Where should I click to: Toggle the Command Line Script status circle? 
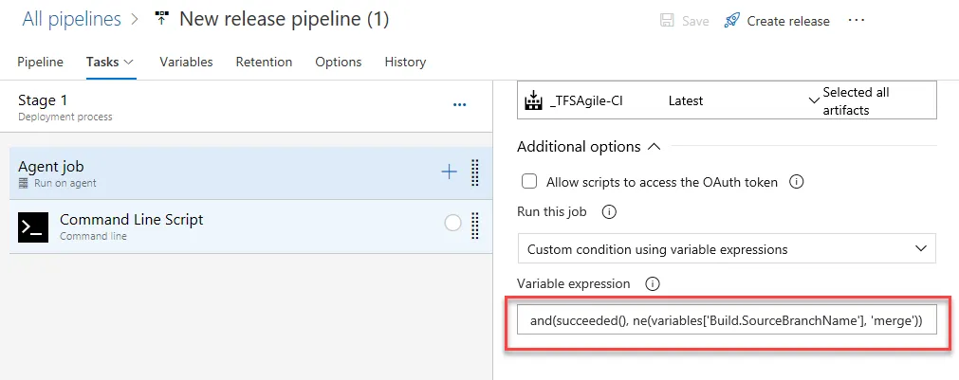tap(453, 223)
